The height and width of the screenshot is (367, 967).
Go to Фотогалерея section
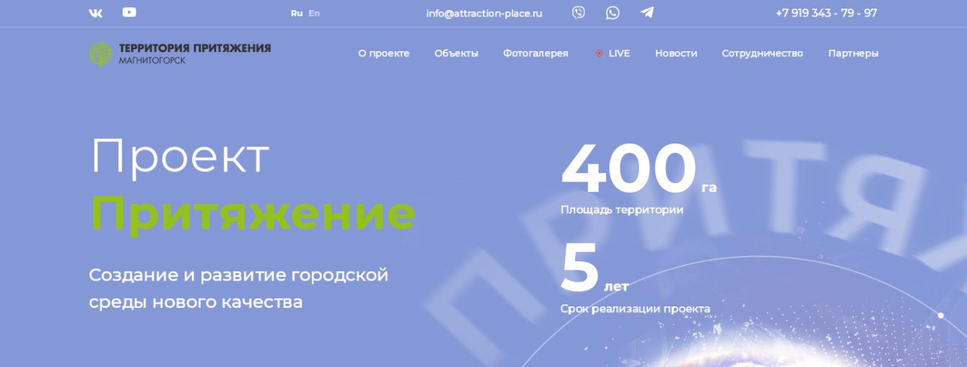535,53
